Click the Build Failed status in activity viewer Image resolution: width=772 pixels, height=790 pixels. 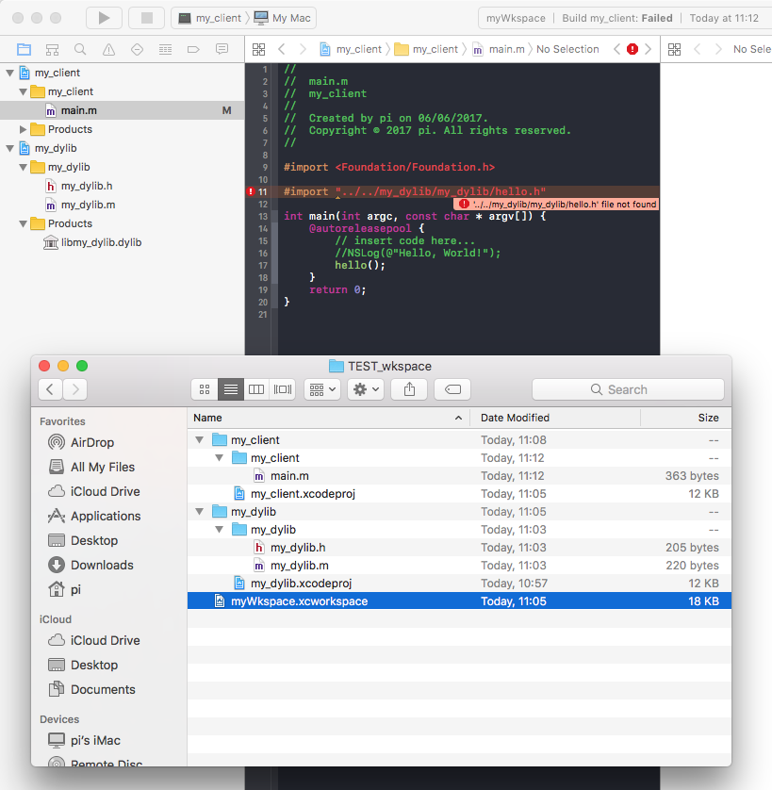point(617,18)
